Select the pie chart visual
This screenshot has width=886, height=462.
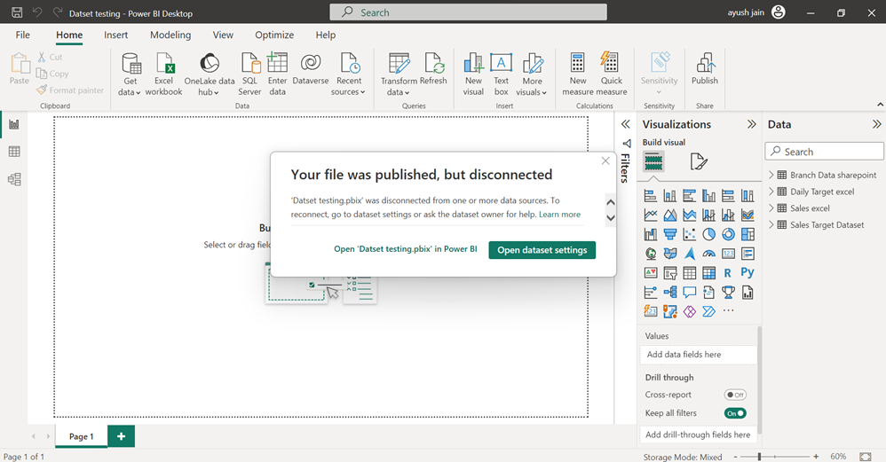coord(708,234)
